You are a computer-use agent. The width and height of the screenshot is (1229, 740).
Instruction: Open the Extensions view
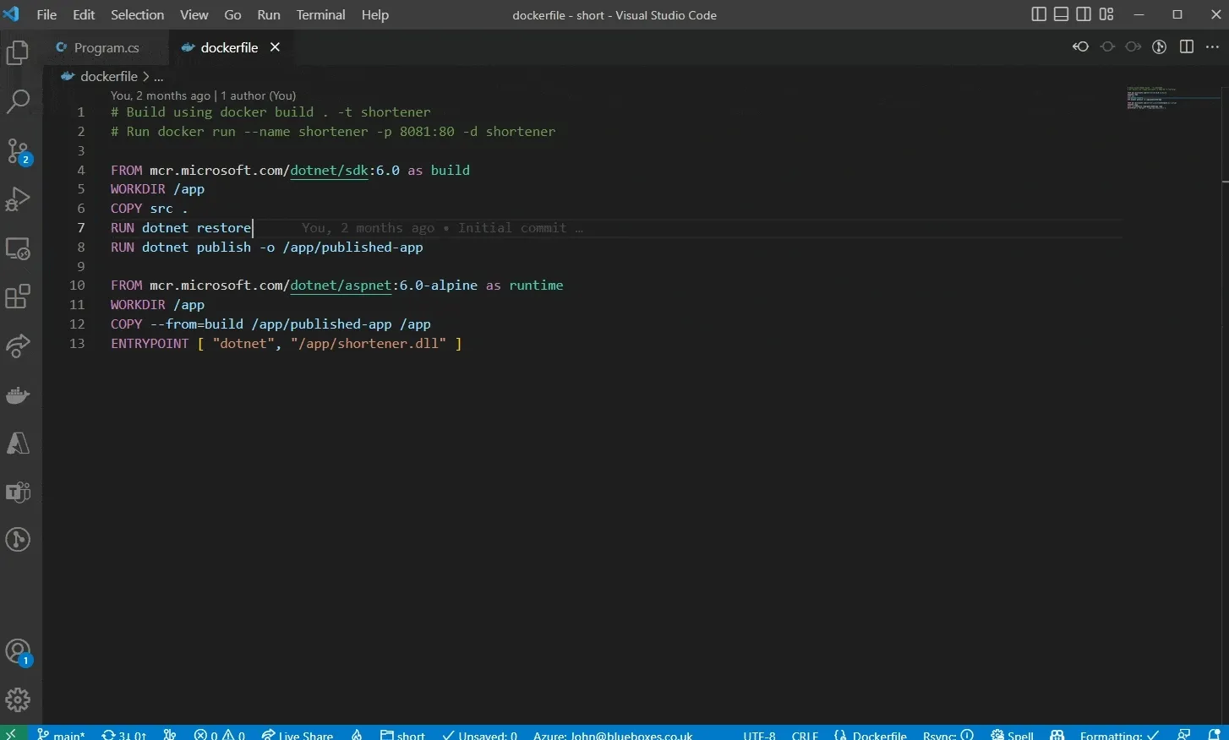tap(18, 297)
